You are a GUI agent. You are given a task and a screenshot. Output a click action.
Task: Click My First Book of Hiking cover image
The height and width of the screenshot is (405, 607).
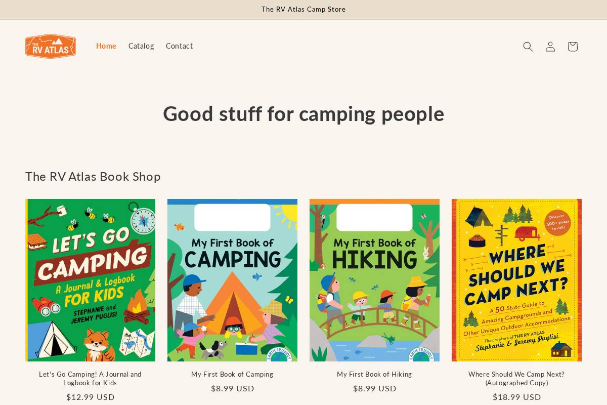[374, 280]
